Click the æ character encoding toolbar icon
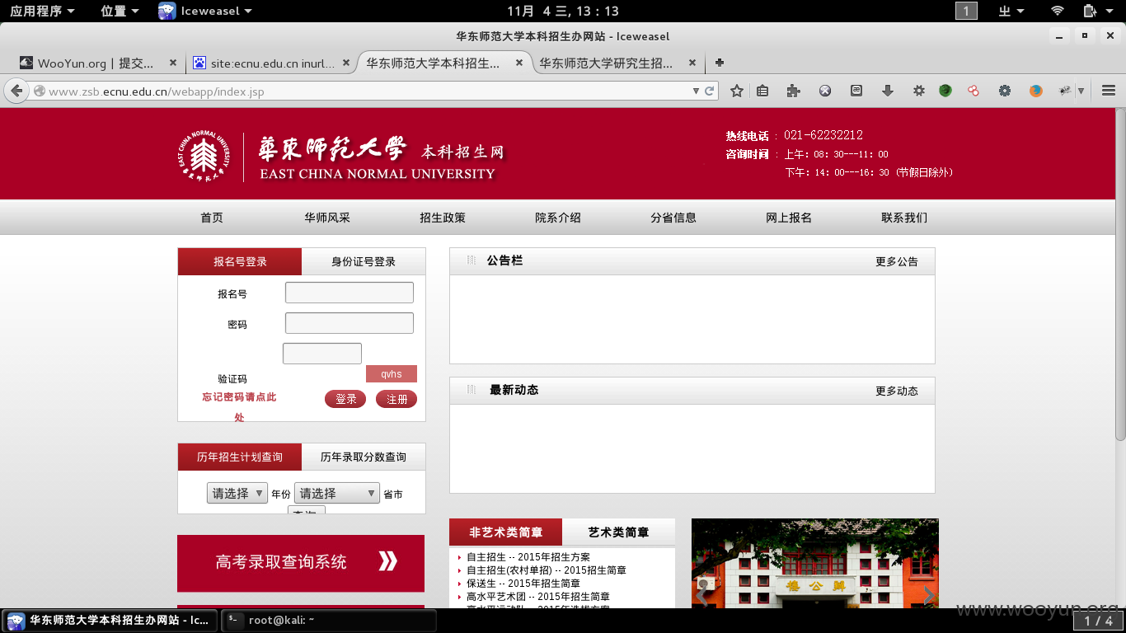 tap(856, 91)
